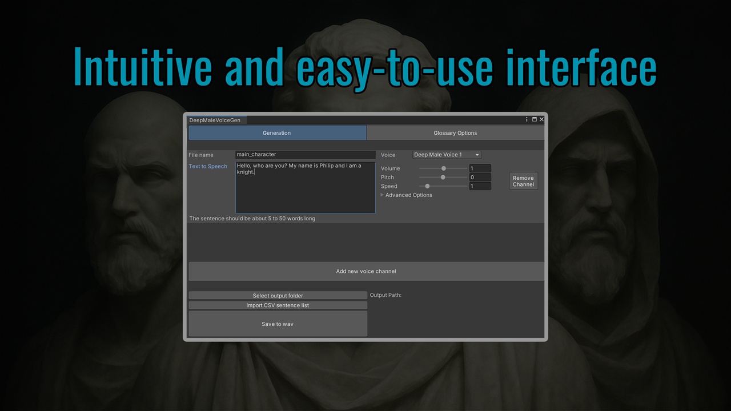The height and width of the screenshot is (411, 731).
Task: Choose Select output folder button
Action: tap(278, 296)
